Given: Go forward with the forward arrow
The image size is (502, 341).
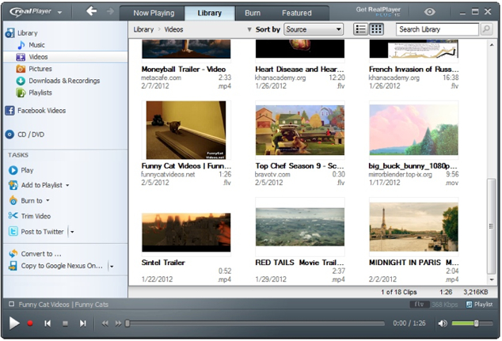Looking at the screenshot, I should tap(110, 12).
